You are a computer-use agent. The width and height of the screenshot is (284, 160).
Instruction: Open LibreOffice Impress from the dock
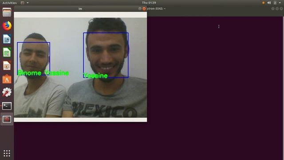tap(7, 65)
